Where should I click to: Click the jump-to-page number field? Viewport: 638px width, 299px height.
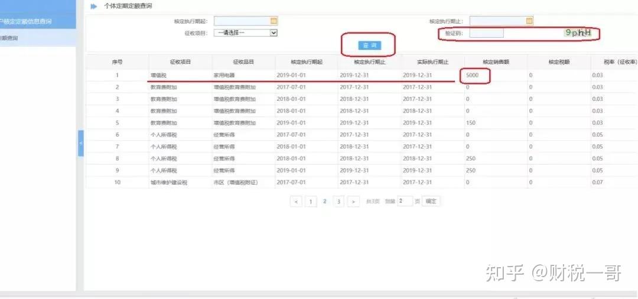(405, 201)
